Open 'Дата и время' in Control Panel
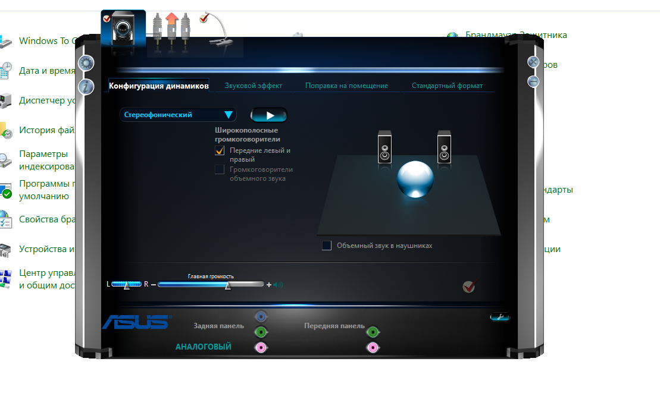Image resolution: width=660 pixels, height=415 pixels. click(47, 71)
